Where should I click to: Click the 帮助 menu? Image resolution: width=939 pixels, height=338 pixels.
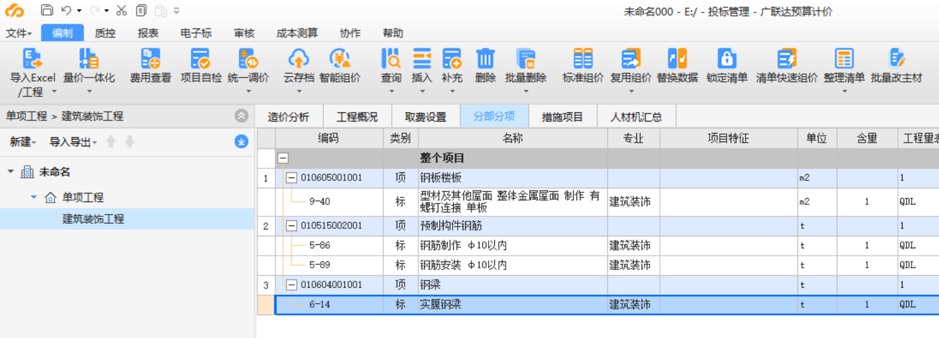point(393,33)
